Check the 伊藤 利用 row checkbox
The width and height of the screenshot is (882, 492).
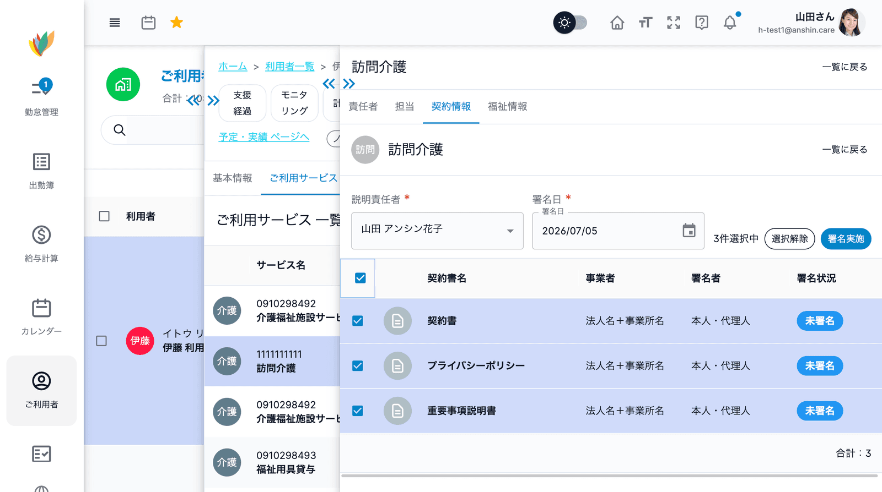point(101,341)
